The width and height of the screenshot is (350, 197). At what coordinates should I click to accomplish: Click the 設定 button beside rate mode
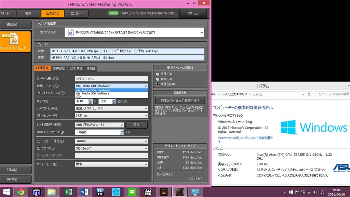136,125
